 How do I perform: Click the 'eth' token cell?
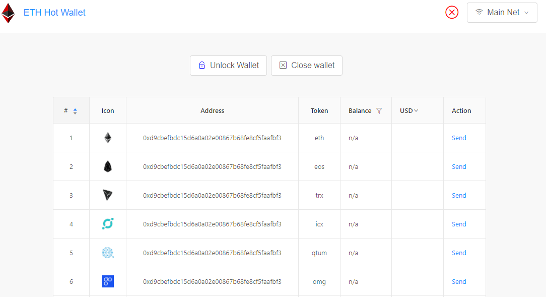point(319,138)
